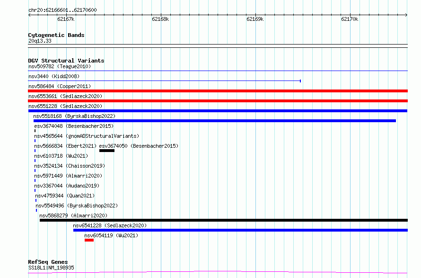Screen dimensions: 421x278
Task: Click the magenta SS18L1 gene line
Action: coord(218,272)
